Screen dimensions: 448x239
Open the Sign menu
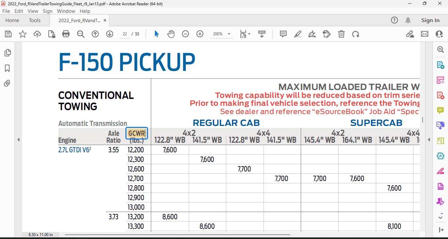tap(47, 11)
